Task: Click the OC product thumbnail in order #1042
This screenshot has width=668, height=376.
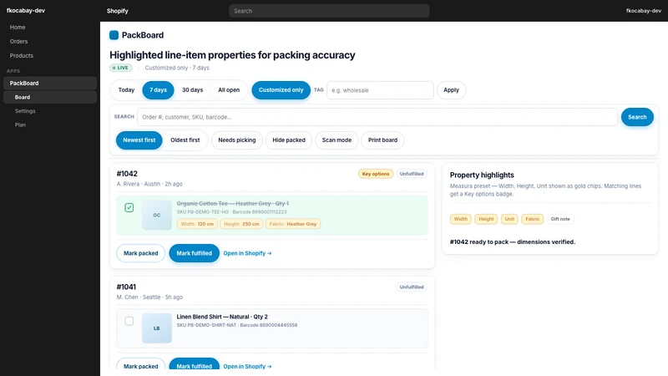Action: [x=157, y=216]
